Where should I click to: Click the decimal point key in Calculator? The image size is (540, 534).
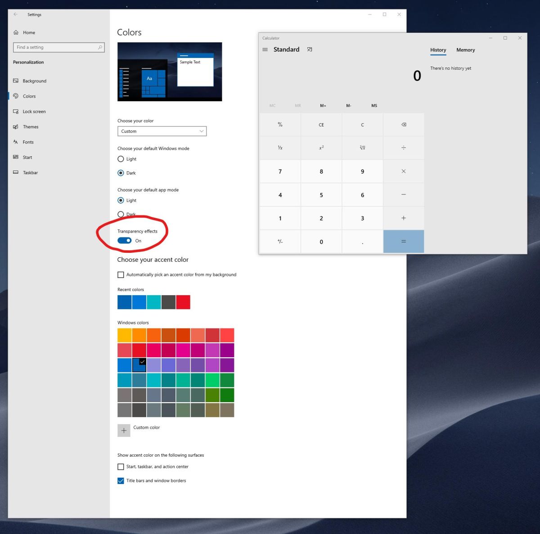coord(362,242)
